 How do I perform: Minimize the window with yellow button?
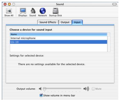pyautogui.click(x=9, y=4)
